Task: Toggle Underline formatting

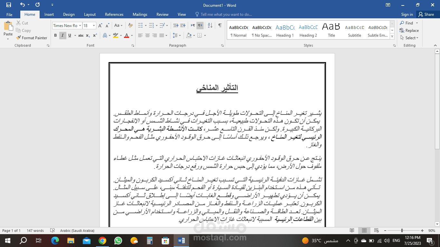Action: pyautogui.click(x=70, y=35)
